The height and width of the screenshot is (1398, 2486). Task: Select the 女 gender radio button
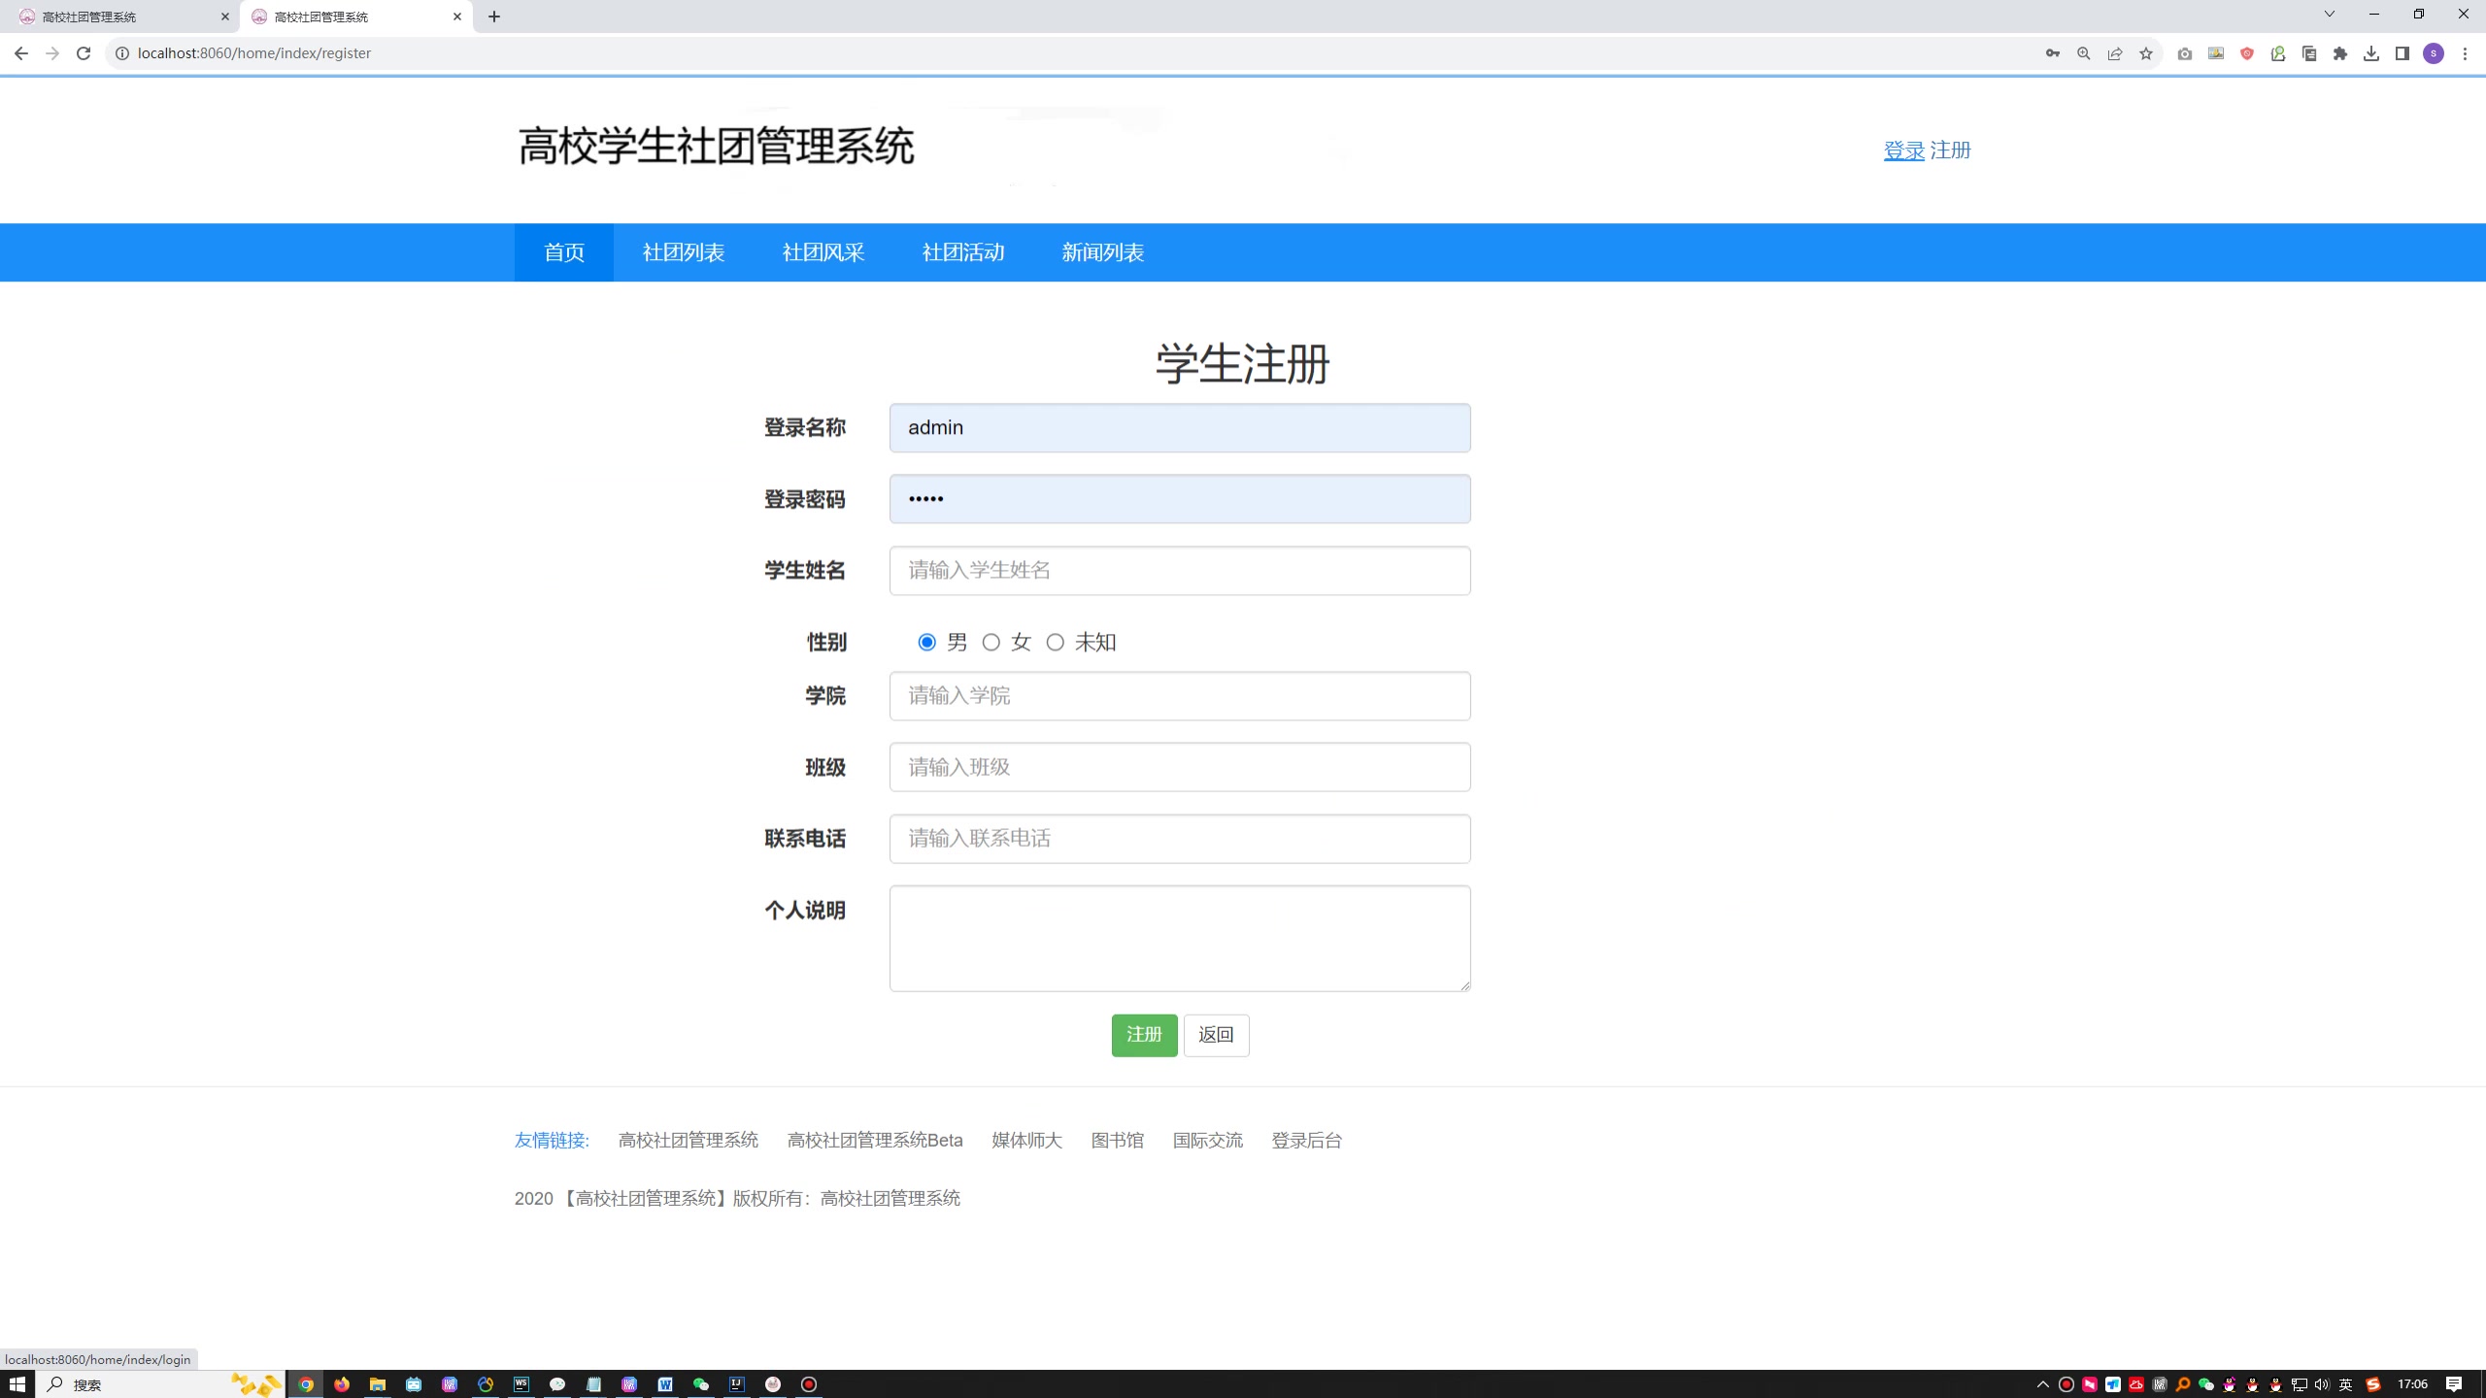click(x=991, y=642)
